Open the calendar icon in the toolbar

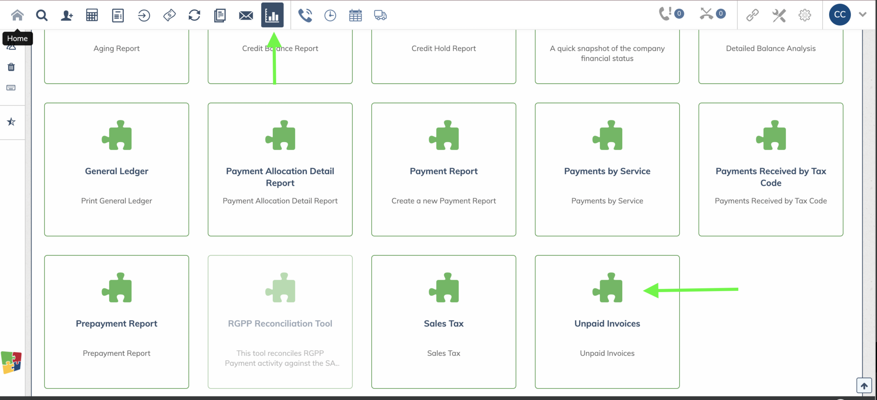[x=355, y=15]
